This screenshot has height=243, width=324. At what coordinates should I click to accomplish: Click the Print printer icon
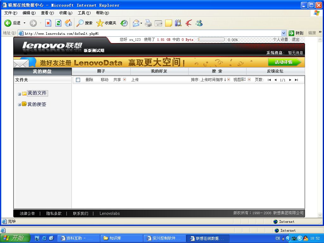click(148, 23)
